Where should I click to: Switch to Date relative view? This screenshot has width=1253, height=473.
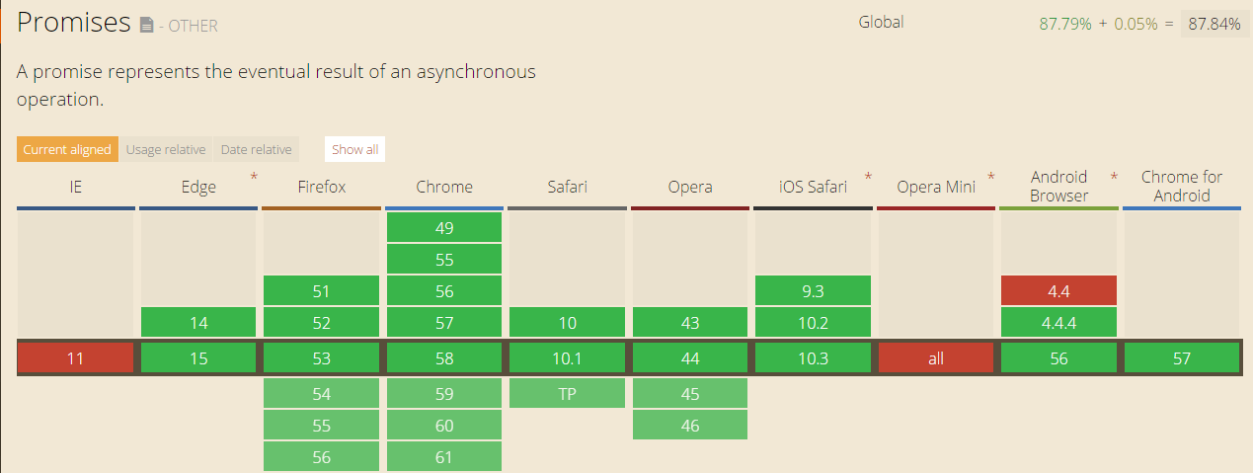[x=257, y=150]
